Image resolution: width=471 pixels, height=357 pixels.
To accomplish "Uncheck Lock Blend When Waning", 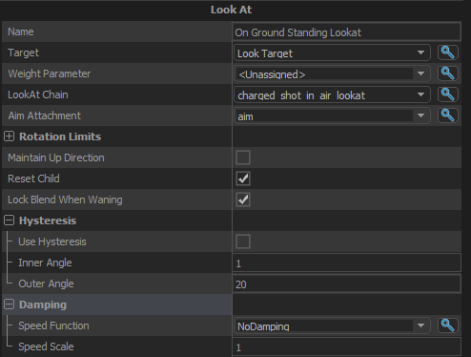I will point(243,199).
